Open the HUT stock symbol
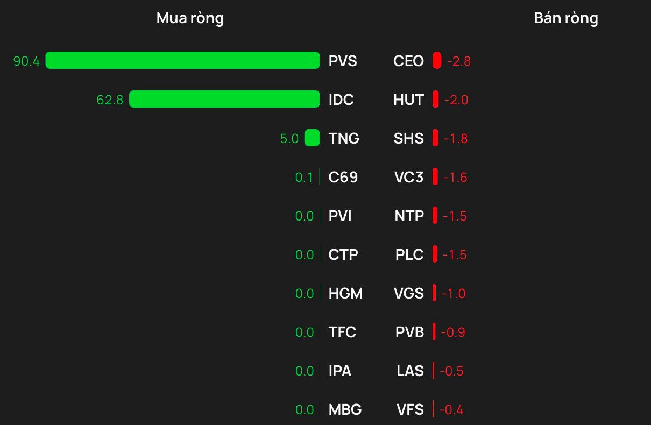 tap(408, 100)
